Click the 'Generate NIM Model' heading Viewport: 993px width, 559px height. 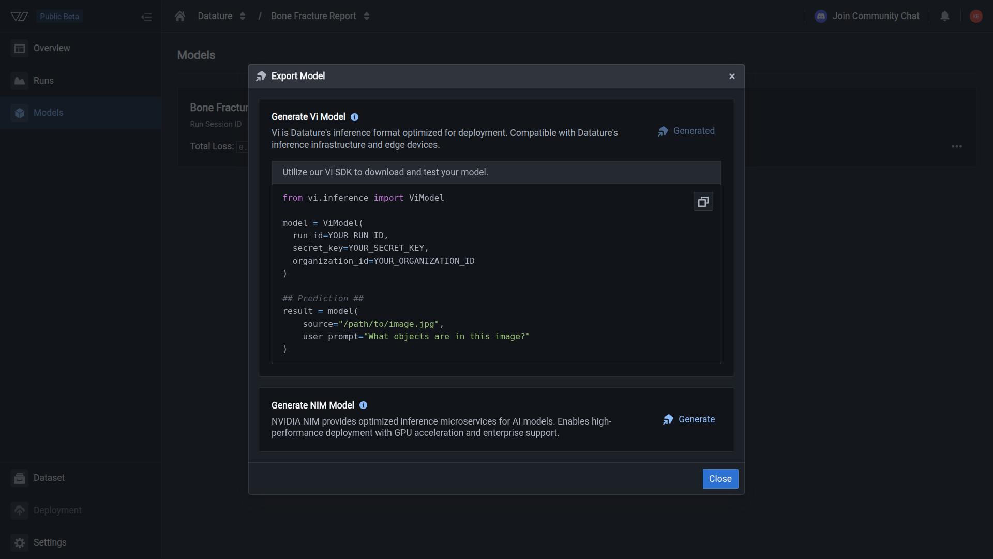point(312,405)
